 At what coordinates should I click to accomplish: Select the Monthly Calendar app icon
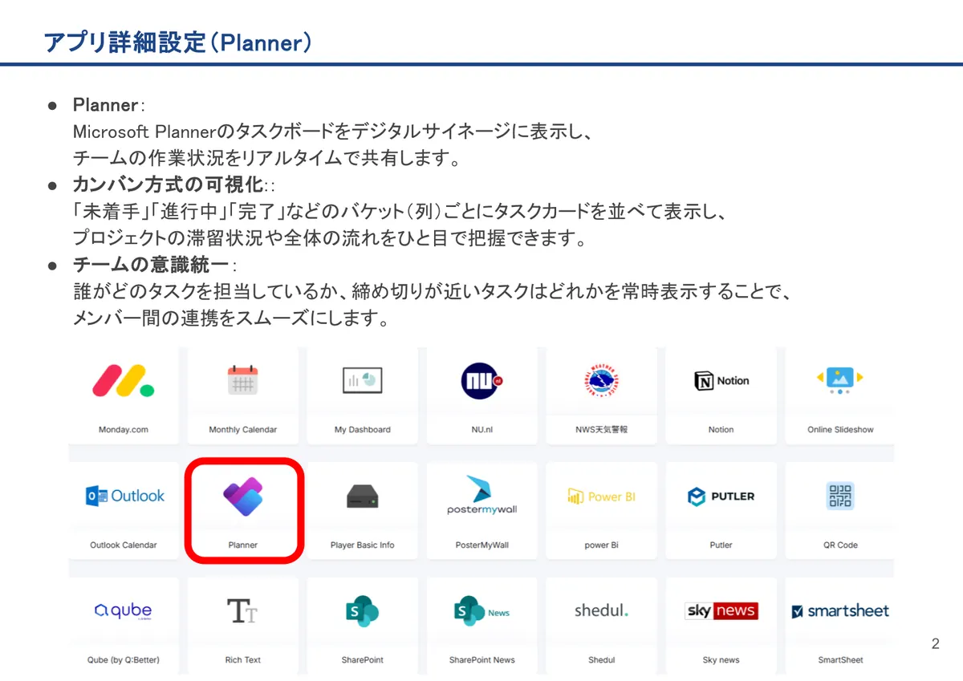(x=242, y=380)
